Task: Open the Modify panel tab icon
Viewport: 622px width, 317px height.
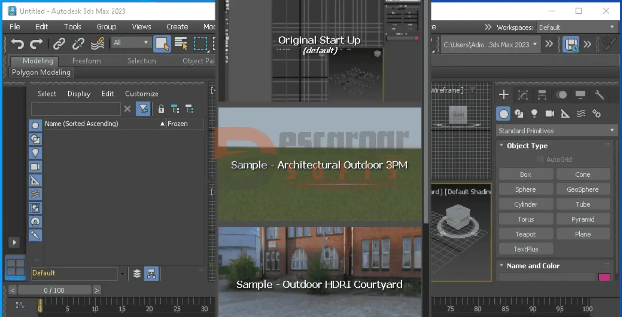Action: pyautogui.click(x=523, y=95)
